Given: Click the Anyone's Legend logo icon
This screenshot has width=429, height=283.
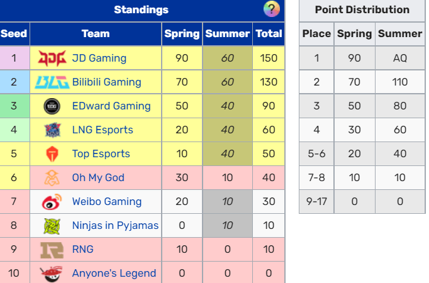Looking at the screenshot, I should tap(51, 274).
